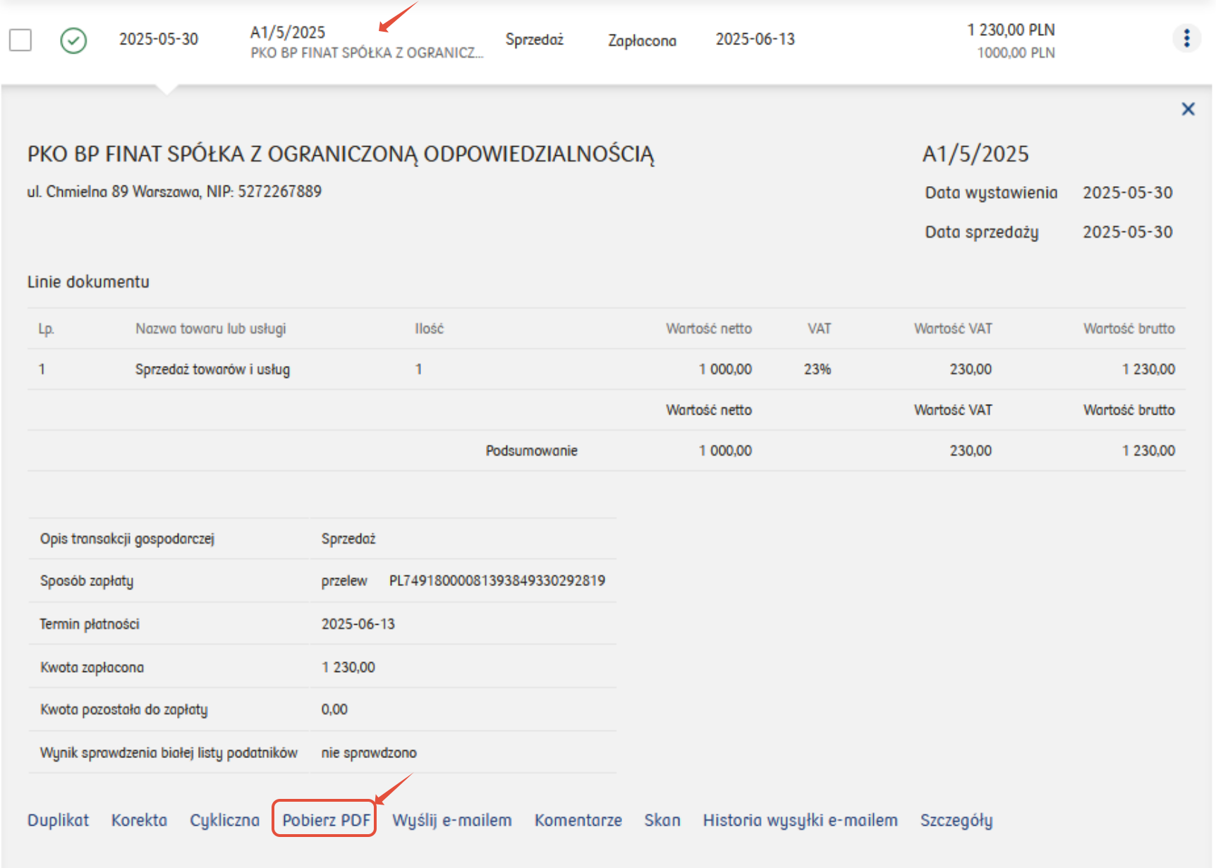Image resolution: width=1216 pixels, height=868 pixels.
Task: Click the Opis transakcji gospodarczej label
Action: (127, 539)
